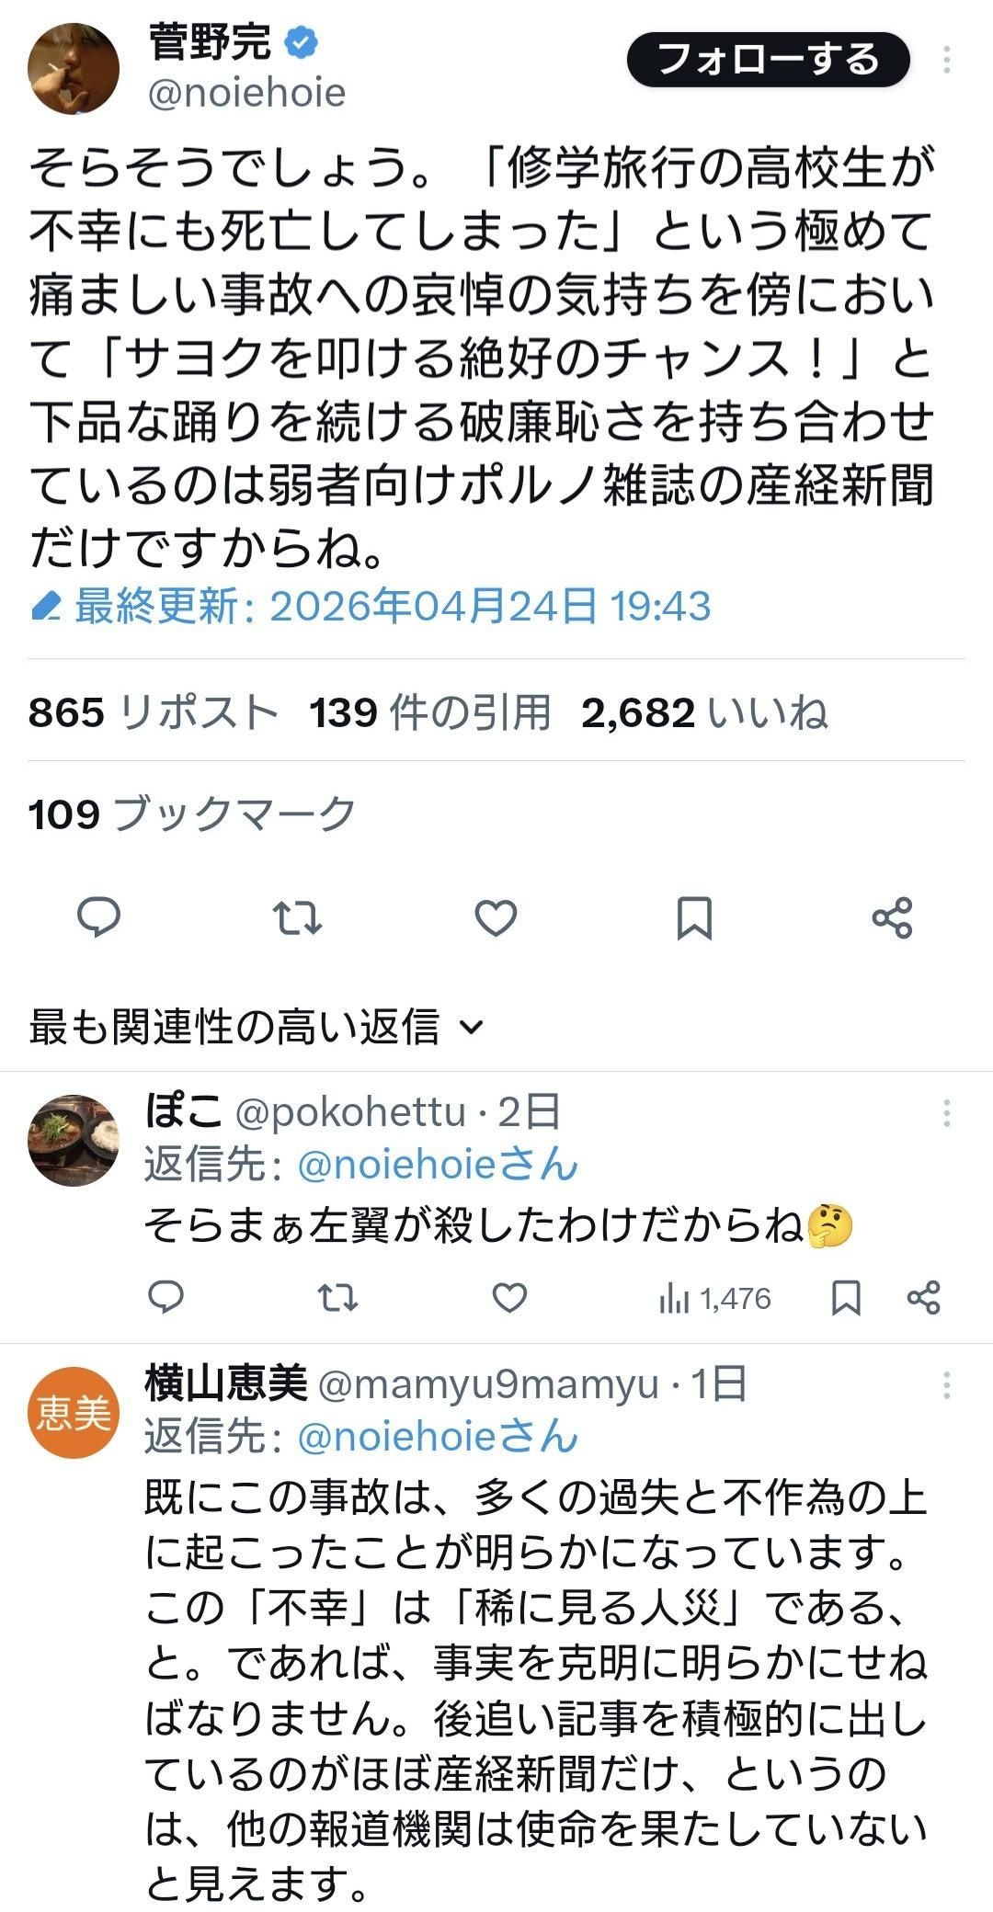
Task: View the 865 リポスト list
Action: tap(153, 712)
